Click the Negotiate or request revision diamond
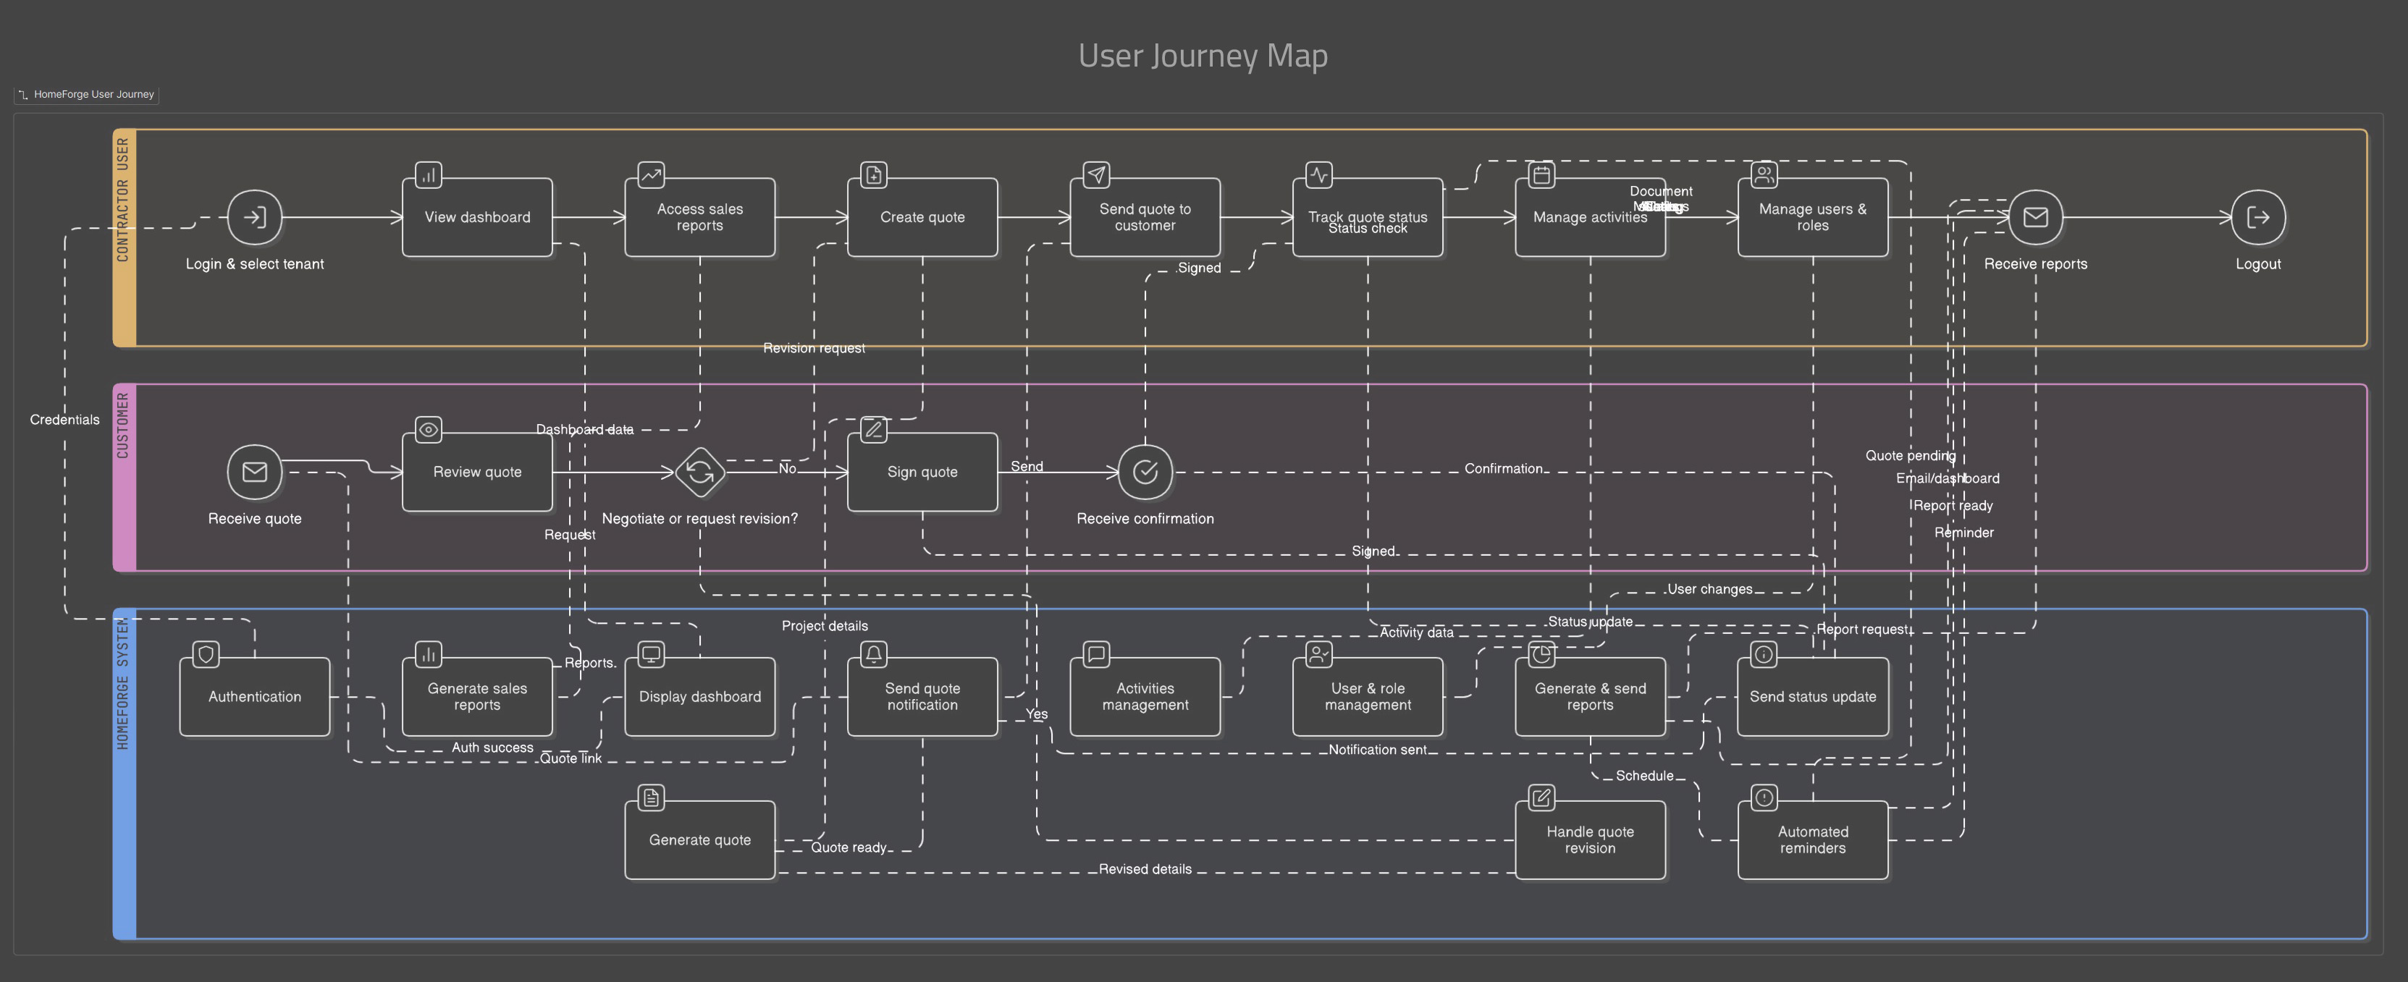 699,472
